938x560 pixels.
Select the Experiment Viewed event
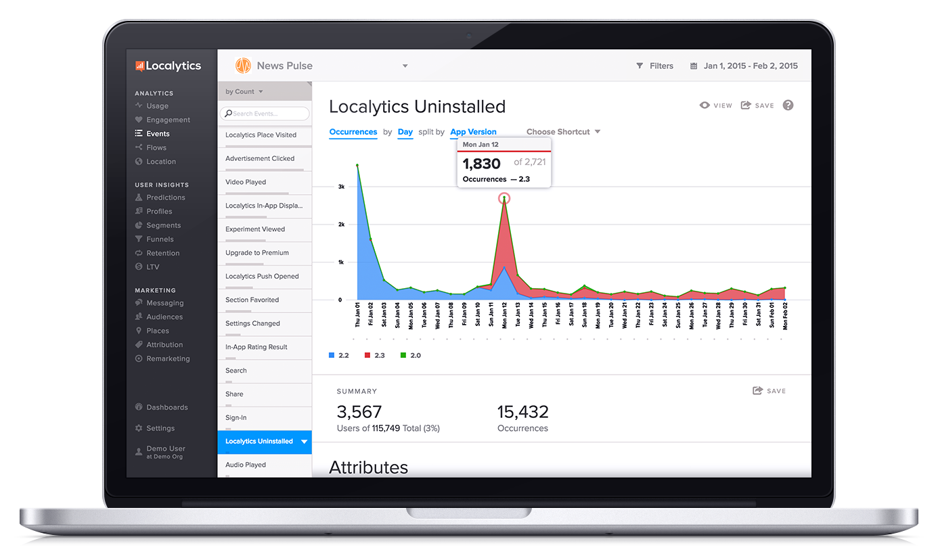coord(265,229)
